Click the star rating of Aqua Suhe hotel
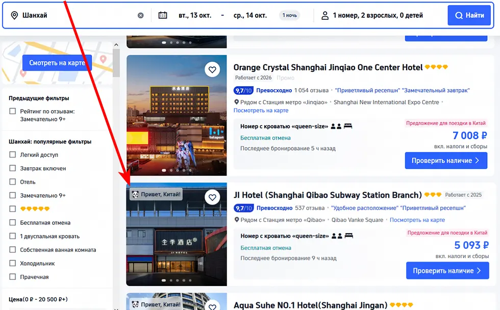 (401, 305)
